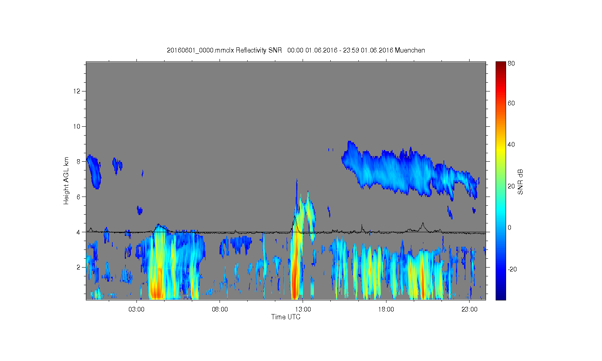Screen dimensions: 602x361
Task: Click the dark blue bottom of the colorbar
Action: [500, 296]
